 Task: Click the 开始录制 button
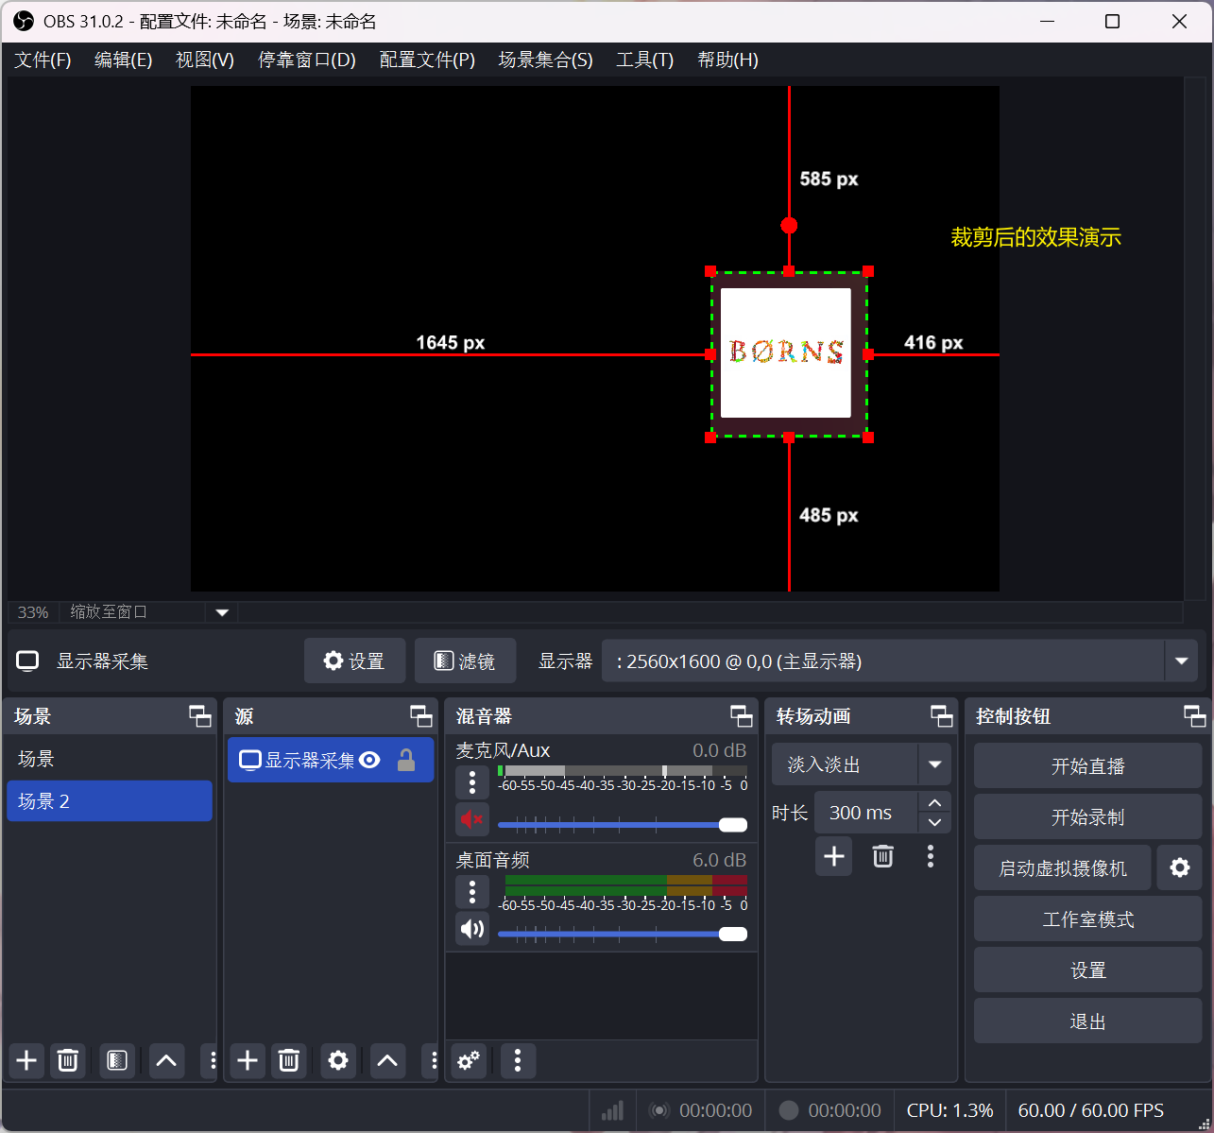point(1086,816)
